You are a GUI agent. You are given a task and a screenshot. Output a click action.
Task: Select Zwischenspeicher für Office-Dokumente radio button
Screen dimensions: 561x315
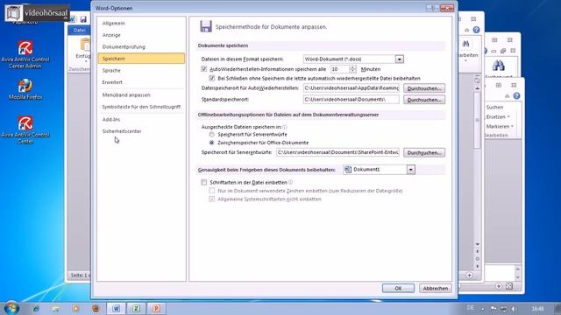(x=212, y=143)
